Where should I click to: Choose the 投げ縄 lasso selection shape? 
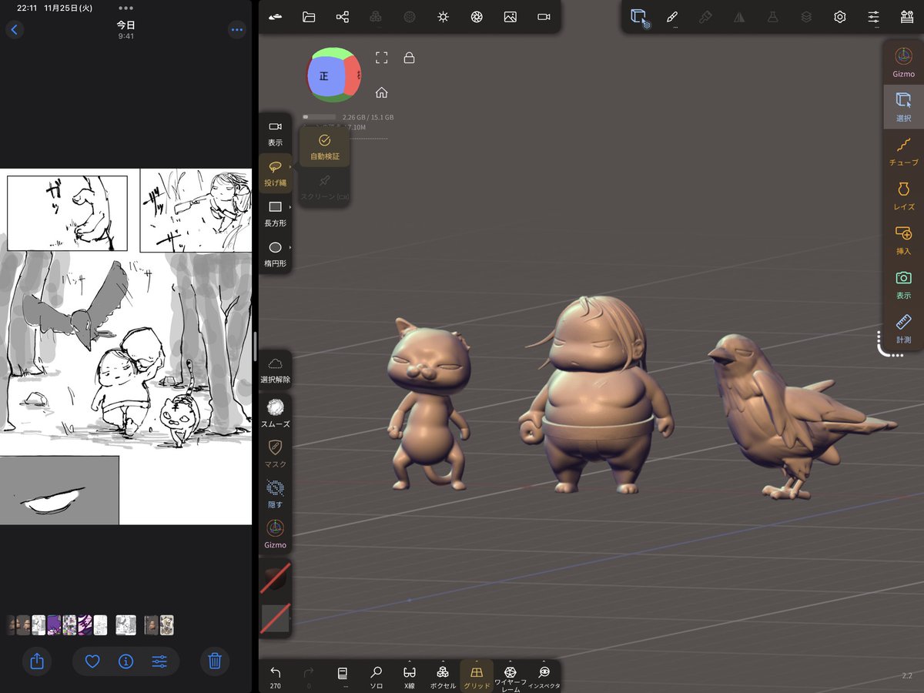coord(275,173)
